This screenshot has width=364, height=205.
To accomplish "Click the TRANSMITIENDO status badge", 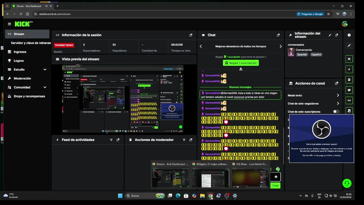I will [64, 45].
